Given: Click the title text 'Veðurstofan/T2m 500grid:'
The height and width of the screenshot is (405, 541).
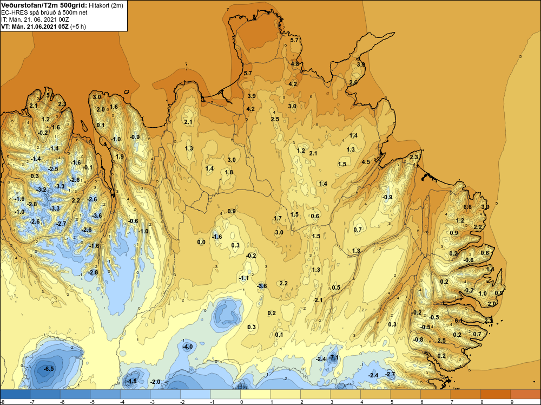Looking at the screenshot, I should tap(44, 5).
